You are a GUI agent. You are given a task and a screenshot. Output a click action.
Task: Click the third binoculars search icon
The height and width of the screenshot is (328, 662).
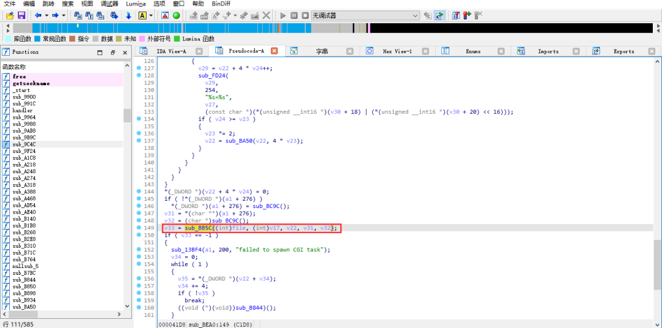pyautogui.click(x=101, y=15)
